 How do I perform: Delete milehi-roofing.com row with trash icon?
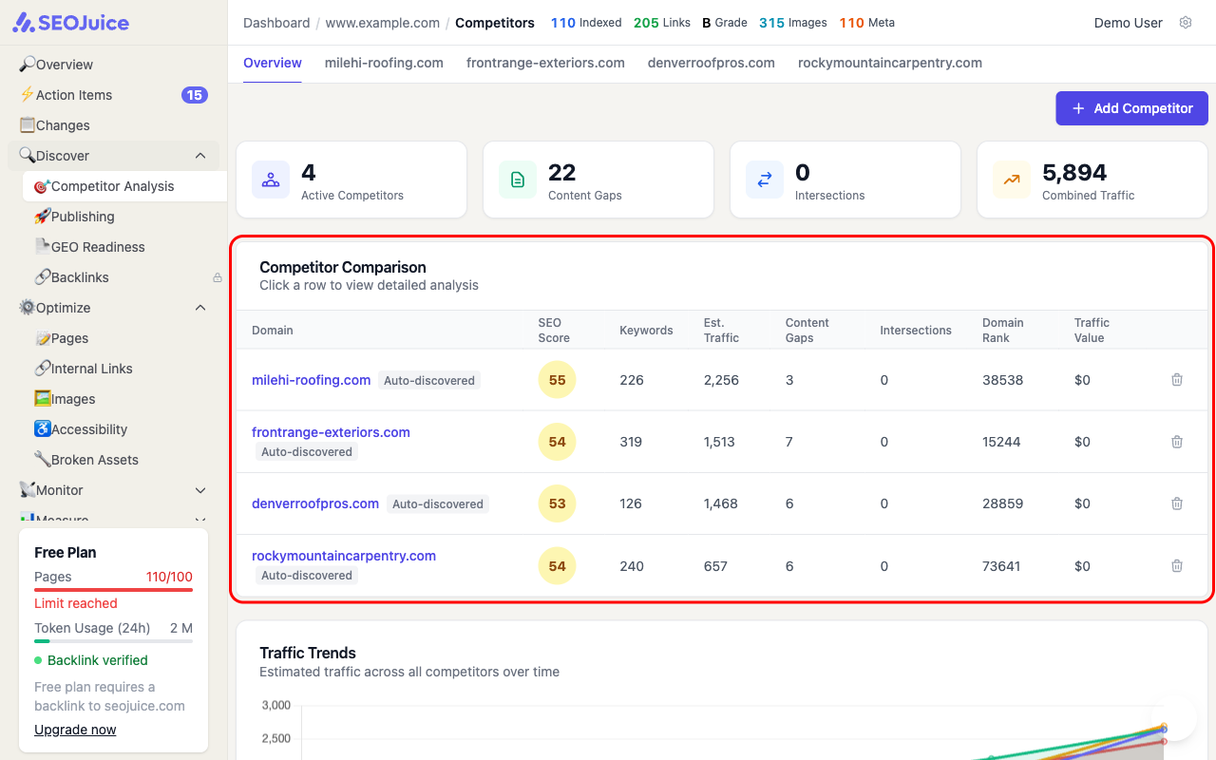pos(1177,380)
